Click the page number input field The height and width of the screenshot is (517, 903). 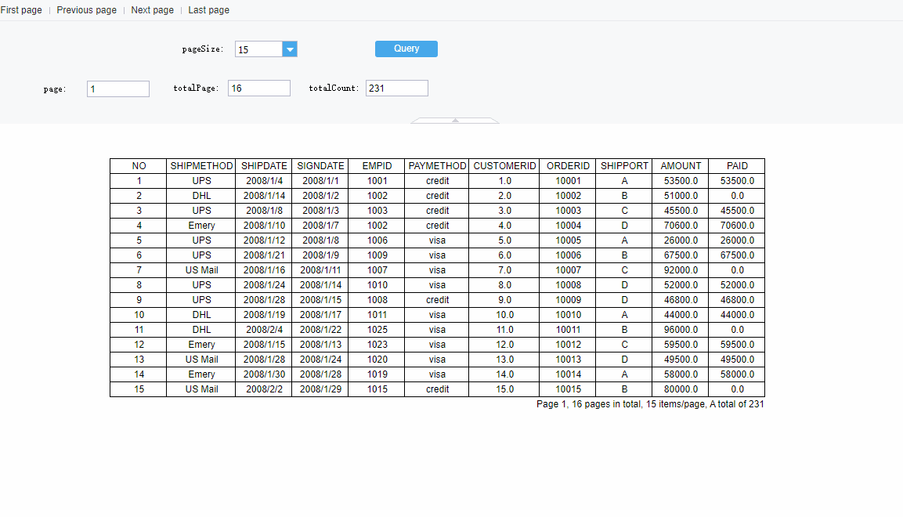click(x=117, y=89)
